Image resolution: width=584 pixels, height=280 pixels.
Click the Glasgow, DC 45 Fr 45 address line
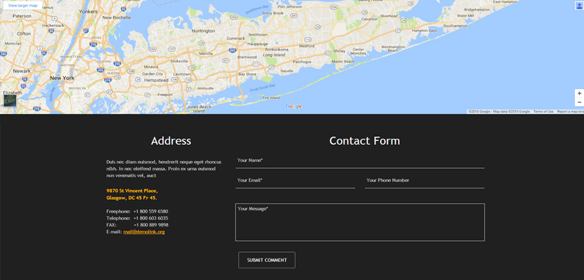(x=132, y=197)
